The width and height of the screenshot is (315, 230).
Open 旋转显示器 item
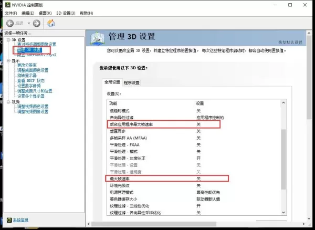click(x=27, y=76)
